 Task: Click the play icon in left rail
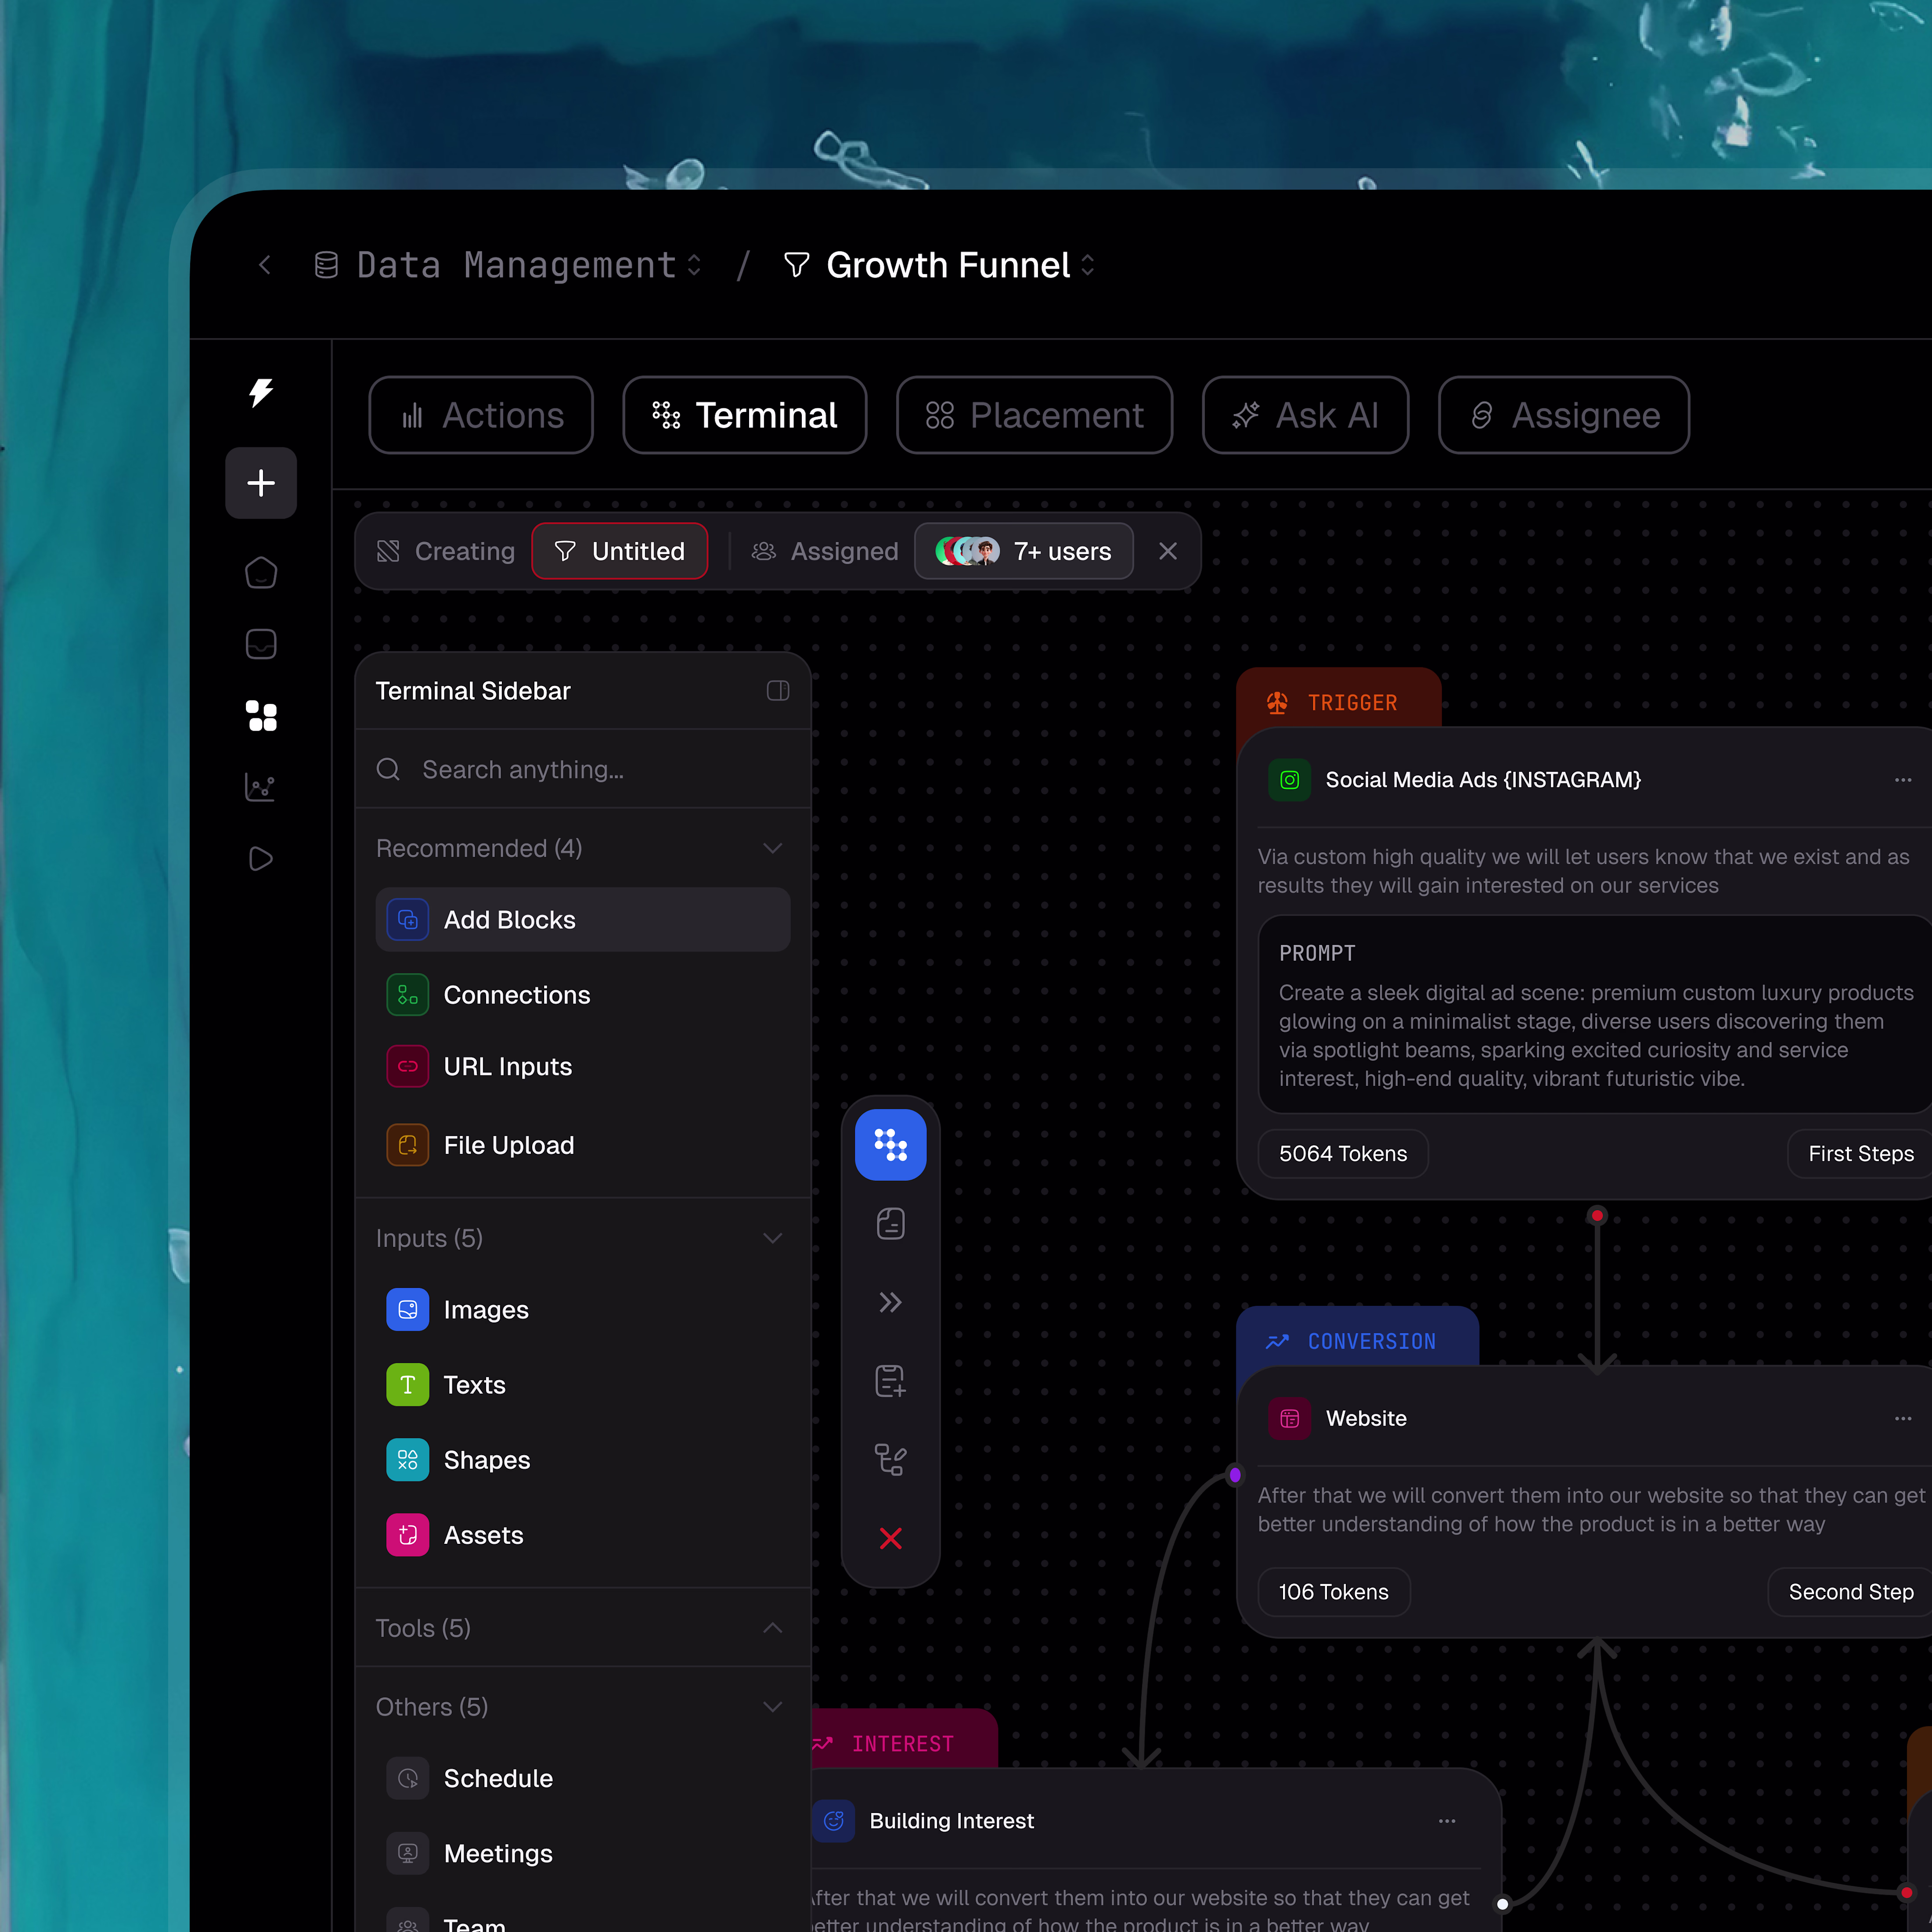click(261, 859)
